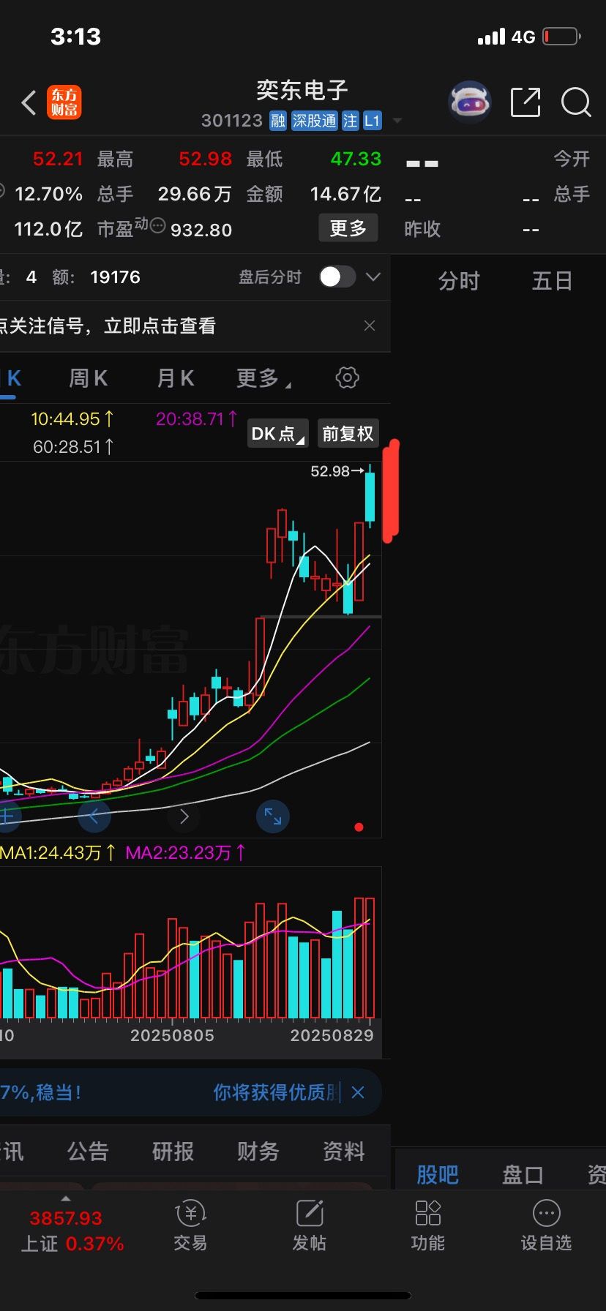606x1311 pixels.
Task: Open the DK点 indicator dropdown
Action: [x=278, y=434]
